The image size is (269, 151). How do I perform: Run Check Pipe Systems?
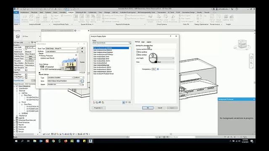click(159, 18)
